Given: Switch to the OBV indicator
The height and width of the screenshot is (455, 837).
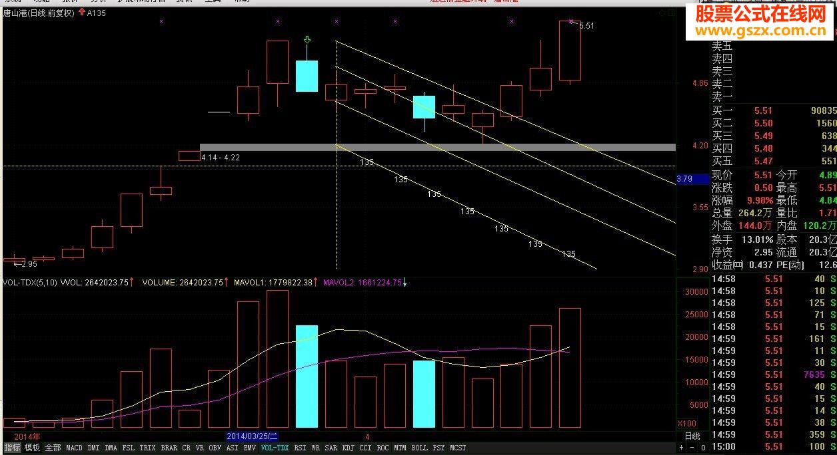Looking at the screenshot, I should pyautogui.click(x=215, y=448).
